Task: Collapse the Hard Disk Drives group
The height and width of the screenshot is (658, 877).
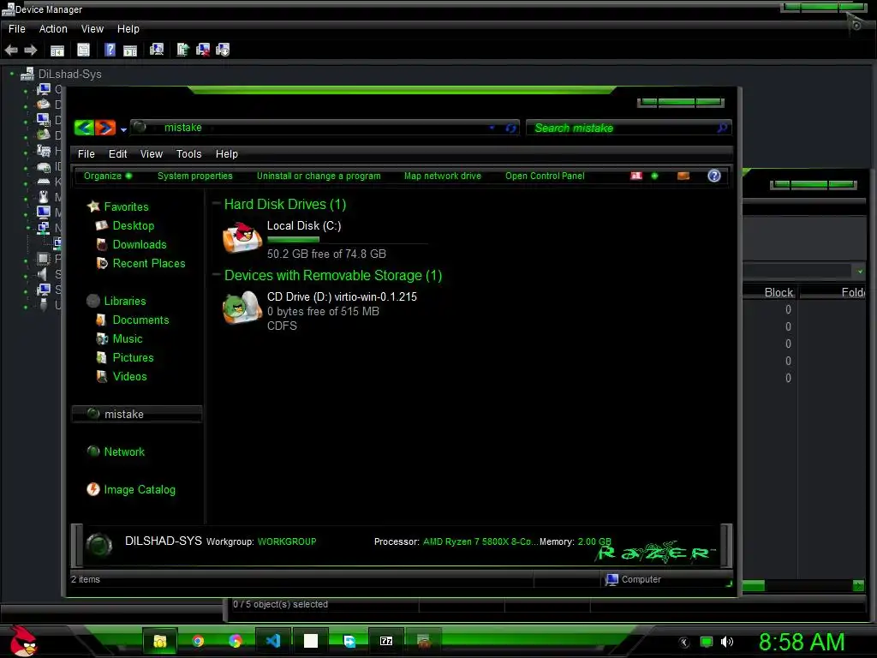Action: [x=217, y=204]
